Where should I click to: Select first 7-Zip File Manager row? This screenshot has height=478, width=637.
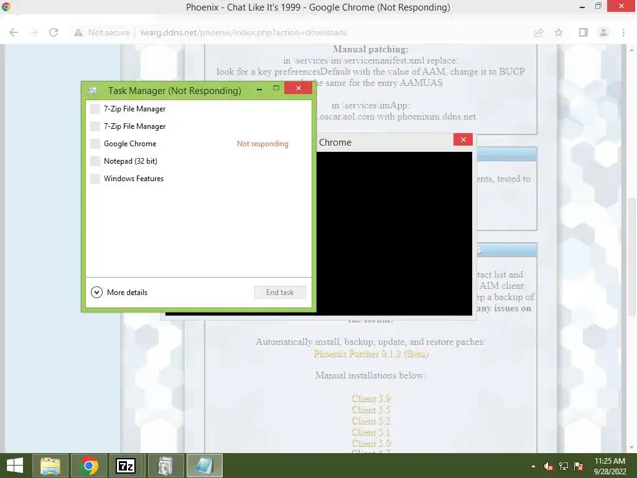(x=198, y=109)
